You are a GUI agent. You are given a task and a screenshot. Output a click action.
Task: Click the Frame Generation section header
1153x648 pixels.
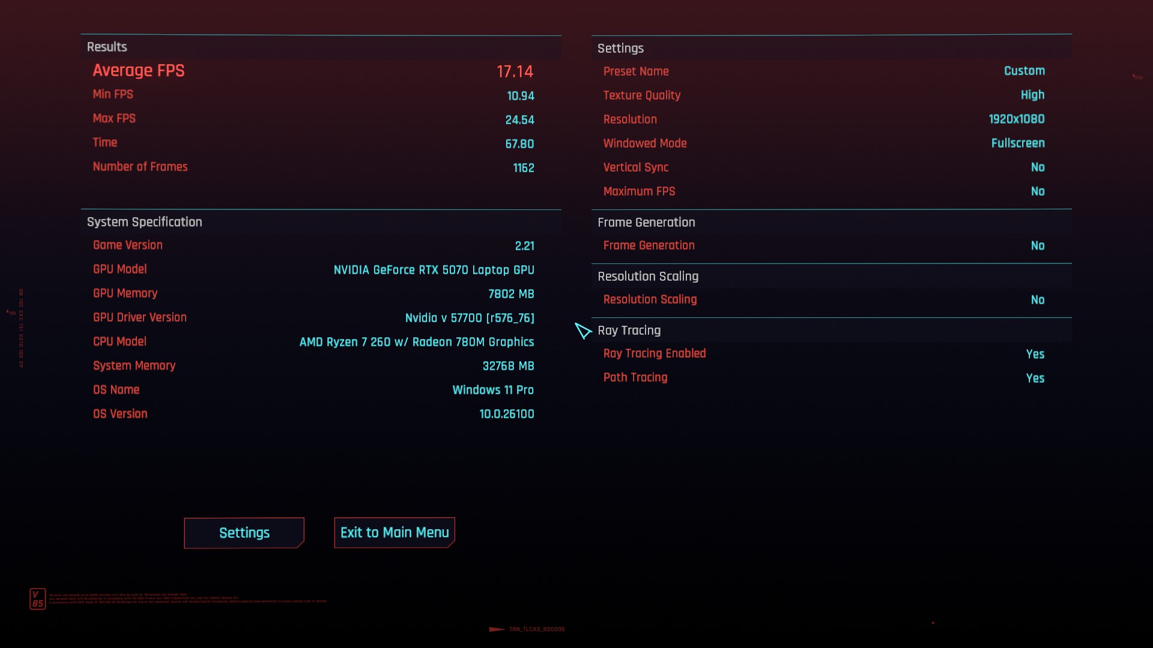coord(646,223)
